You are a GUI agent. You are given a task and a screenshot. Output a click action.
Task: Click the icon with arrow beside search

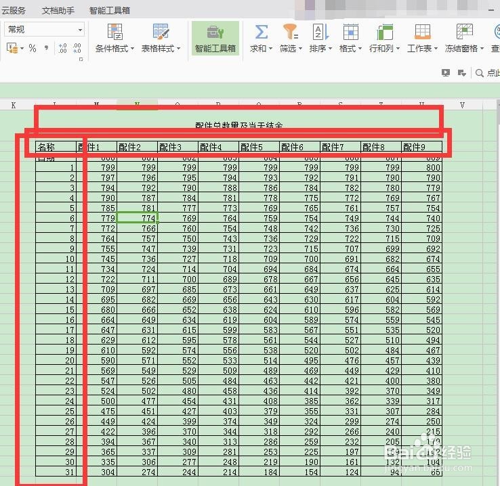[462, 73]
